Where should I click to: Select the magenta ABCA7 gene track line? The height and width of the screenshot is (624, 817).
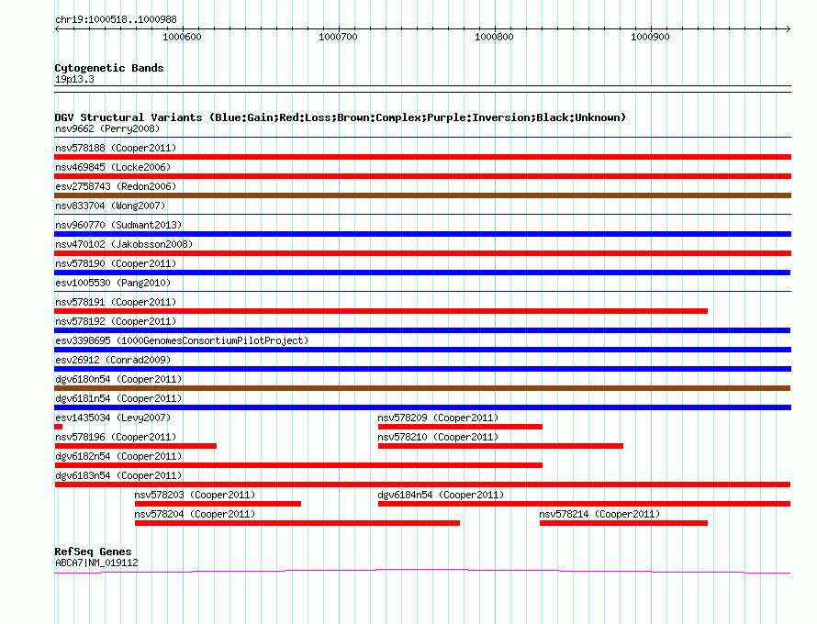tap(422, 572)
